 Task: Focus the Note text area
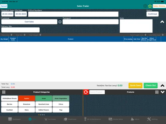[x=136, y=26]
